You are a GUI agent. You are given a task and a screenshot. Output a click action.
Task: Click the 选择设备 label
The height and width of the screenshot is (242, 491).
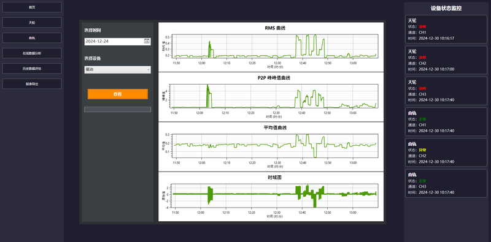pyautogui.click(x=93, y=58)
